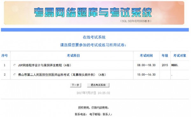Click the 退出考试系统 button

coord(98,85)
